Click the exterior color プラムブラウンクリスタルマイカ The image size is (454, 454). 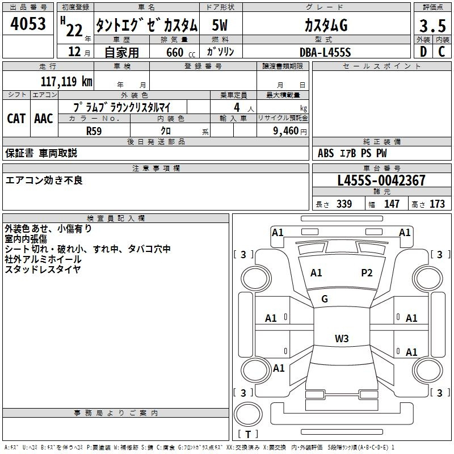coord(122,107)
